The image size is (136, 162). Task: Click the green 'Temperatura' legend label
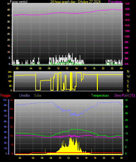point(100,95)
